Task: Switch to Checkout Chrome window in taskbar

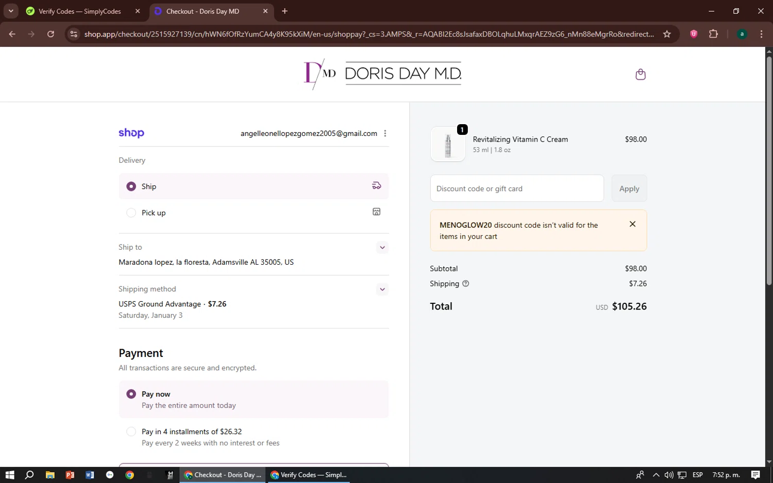Action: point(223,475)
